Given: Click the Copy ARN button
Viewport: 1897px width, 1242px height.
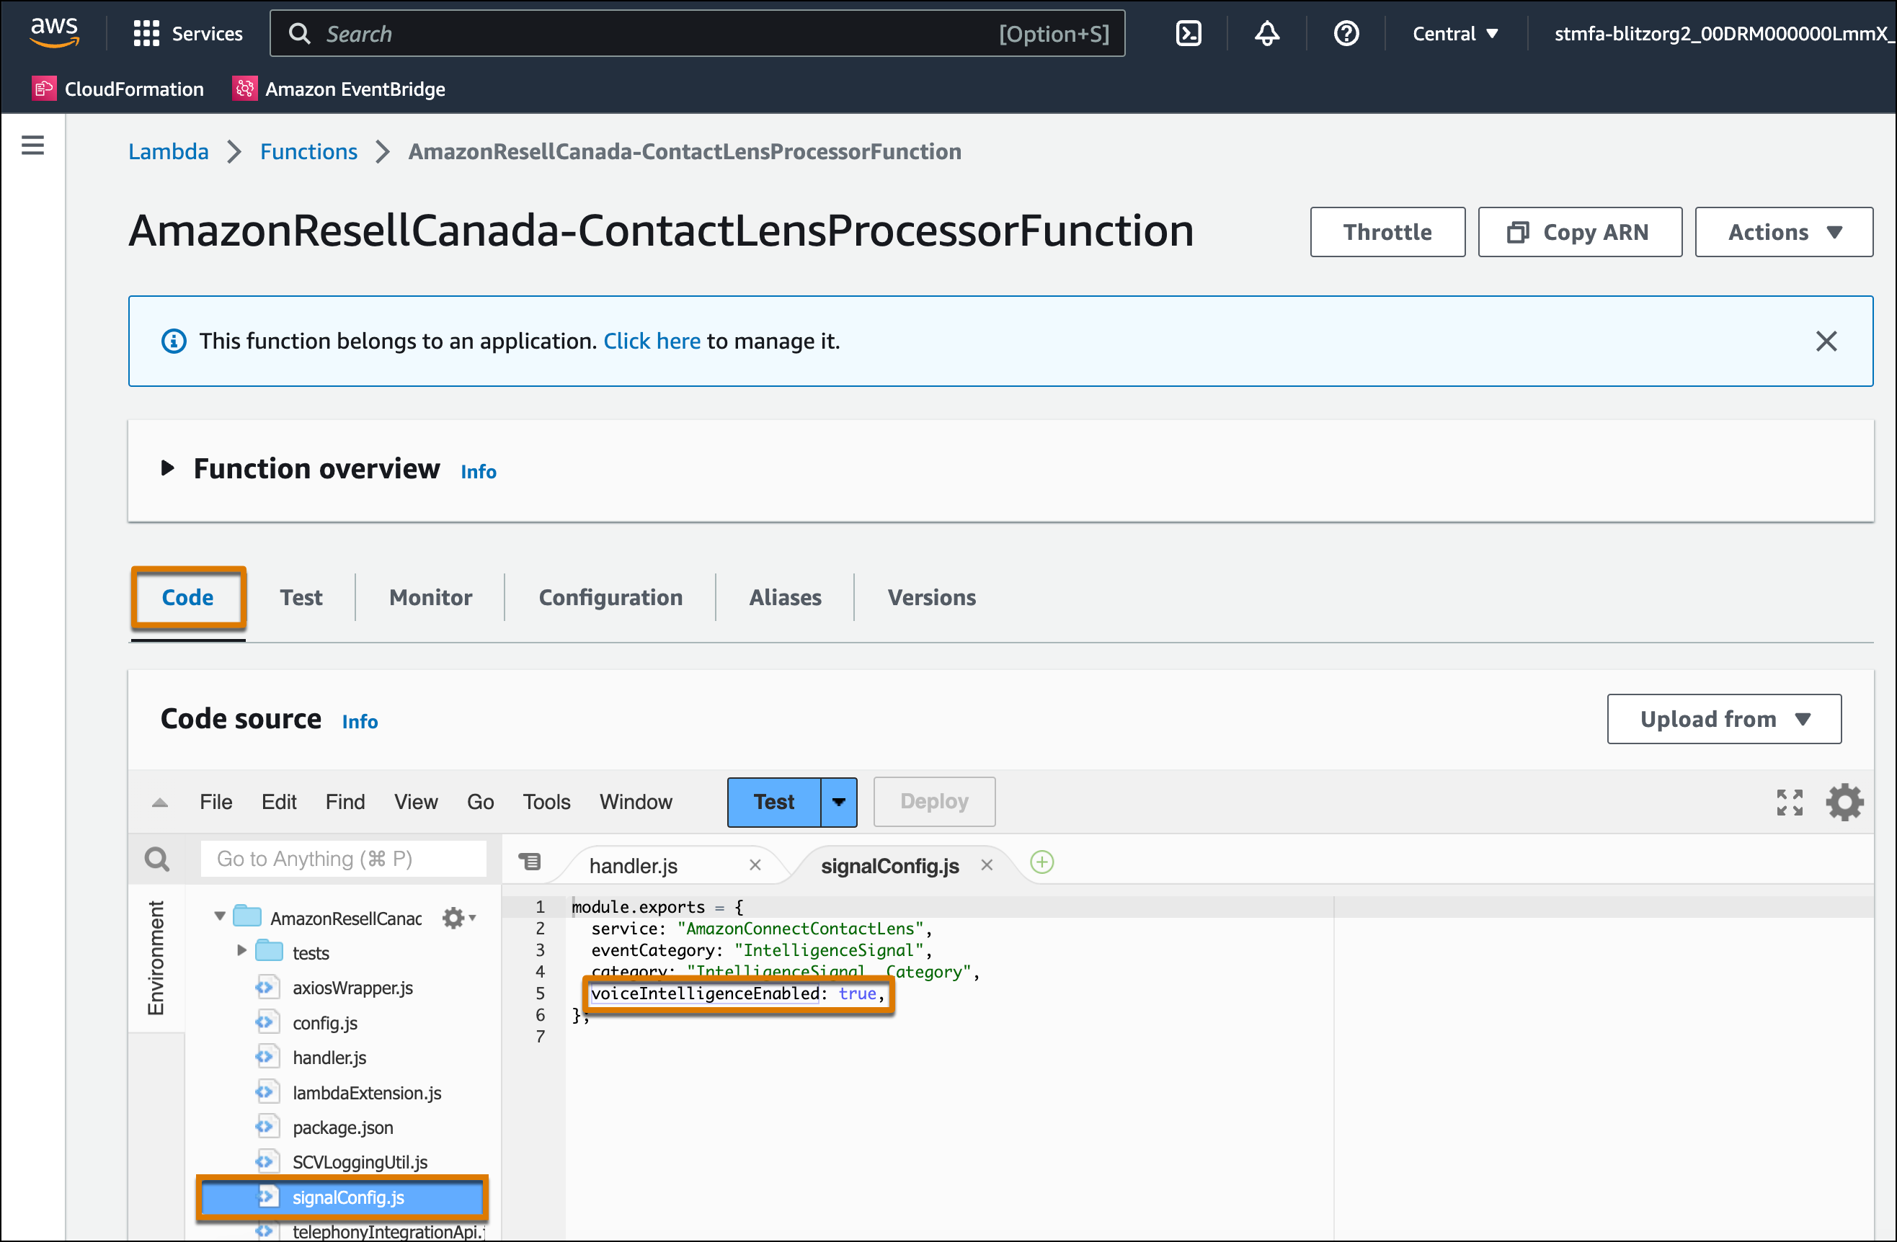Looking at the screenshot, I should coord(1579,232).
